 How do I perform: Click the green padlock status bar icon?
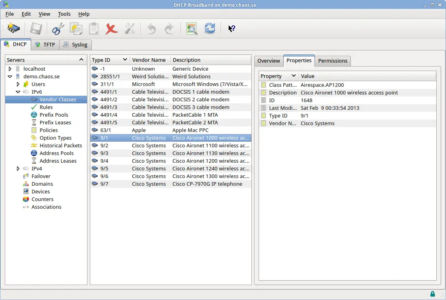[x=432, y=294]
